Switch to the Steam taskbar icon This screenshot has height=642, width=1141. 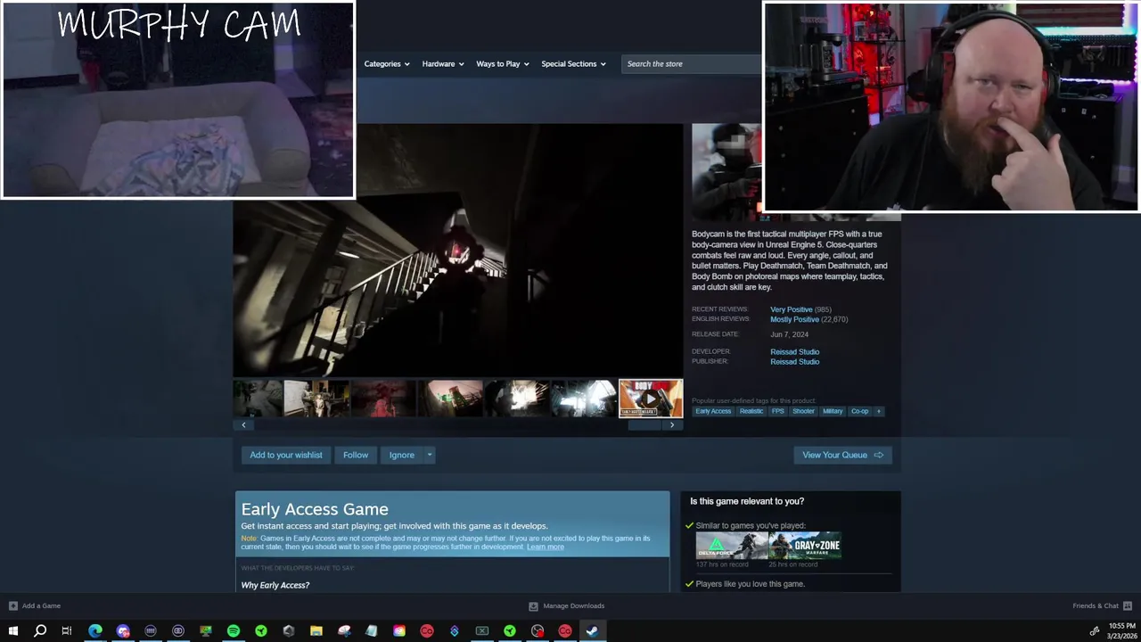tap(592, 631)
